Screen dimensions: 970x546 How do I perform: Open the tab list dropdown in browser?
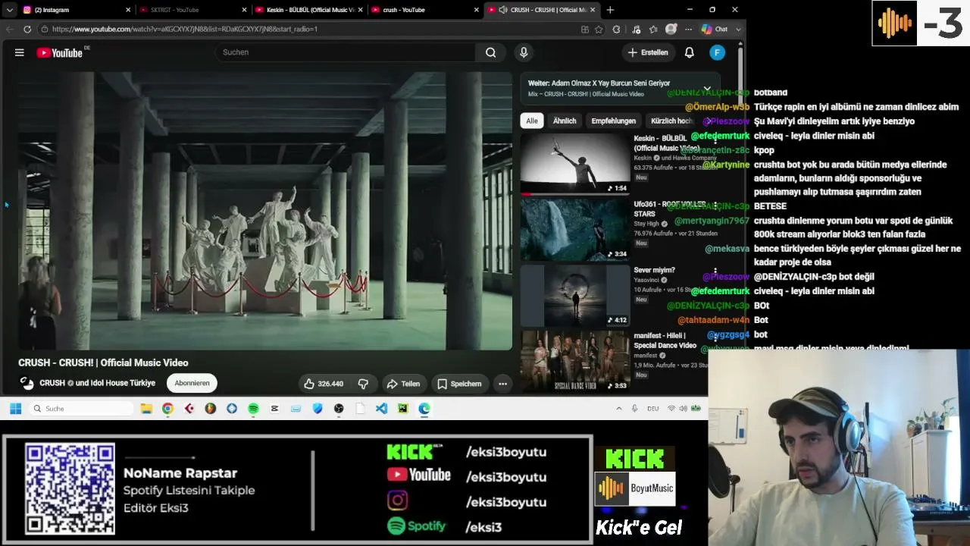pos(9,10)
